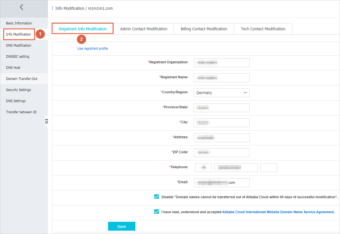Toggle the Disable 60-day transfer lock checkbox
This screenshot has width=340, height=234.
[156, 197]
